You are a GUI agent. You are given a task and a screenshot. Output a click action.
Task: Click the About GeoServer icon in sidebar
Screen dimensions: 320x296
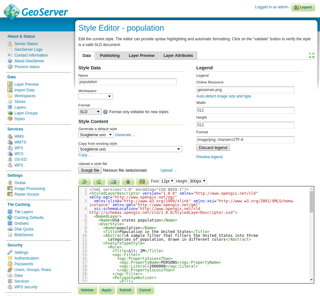tap(10, 61)
